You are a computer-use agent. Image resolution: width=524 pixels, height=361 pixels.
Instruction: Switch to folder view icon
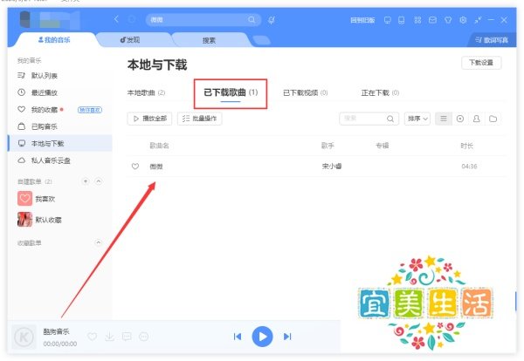(x=493, y=119)
